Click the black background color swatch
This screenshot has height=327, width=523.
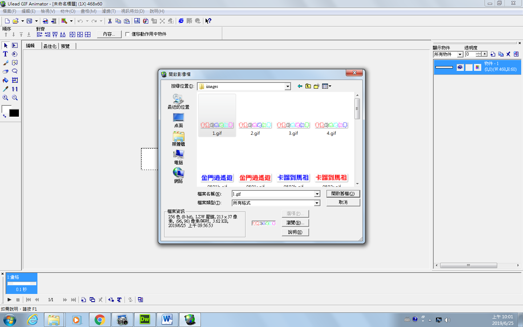tap(14, 113)
